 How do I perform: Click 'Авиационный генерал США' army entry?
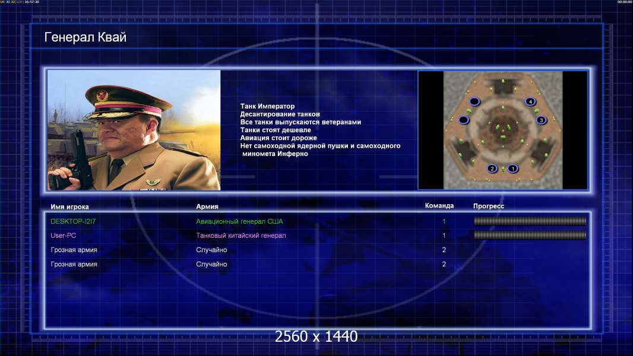[x=239, y=221]
